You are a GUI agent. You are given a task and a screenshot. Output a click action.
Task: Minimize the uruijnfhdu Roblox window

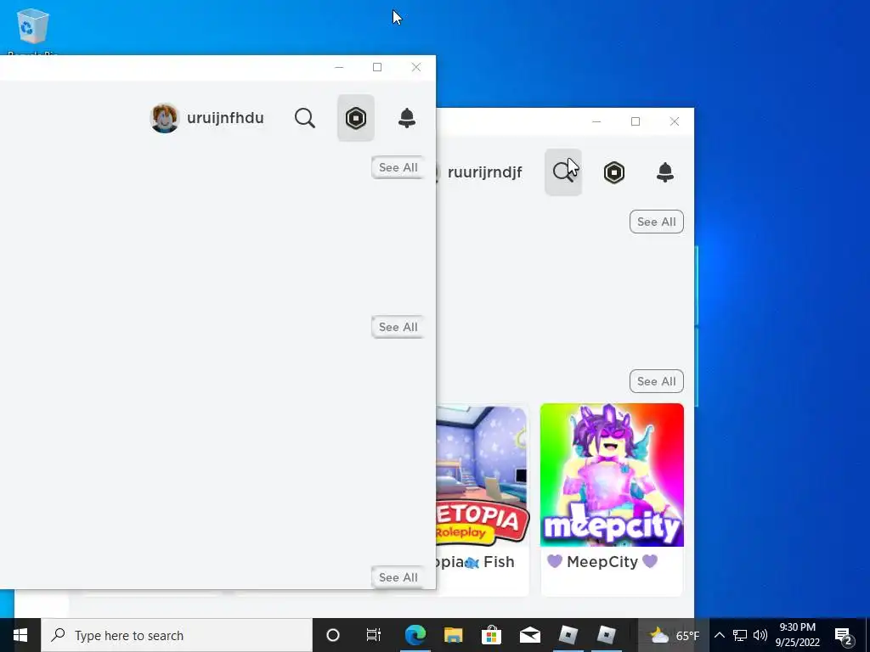point(339,67)
